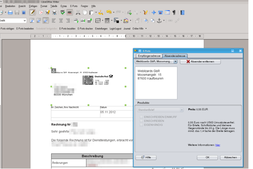The height and width of the screenshot is (169, 253).
Task: Export directly as PDF icon
Action: pos(41,12)
